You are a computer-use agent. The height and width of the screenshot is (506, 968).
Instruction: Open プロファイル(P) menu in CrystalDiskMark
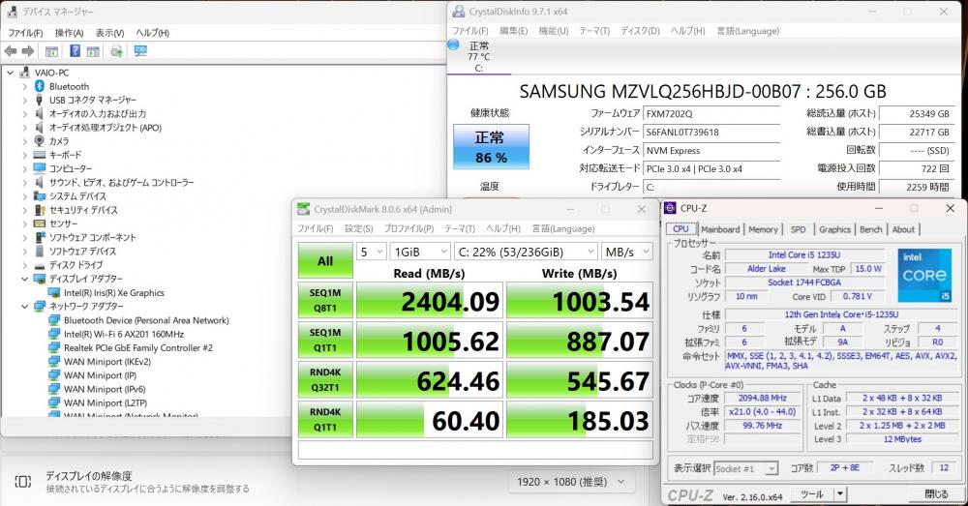408,229
